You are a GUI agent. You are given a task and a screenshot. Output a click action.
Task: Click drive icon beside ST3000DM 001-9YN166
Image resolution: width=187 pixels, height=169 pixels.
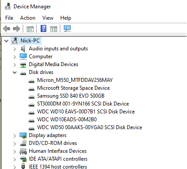point(31,105)
